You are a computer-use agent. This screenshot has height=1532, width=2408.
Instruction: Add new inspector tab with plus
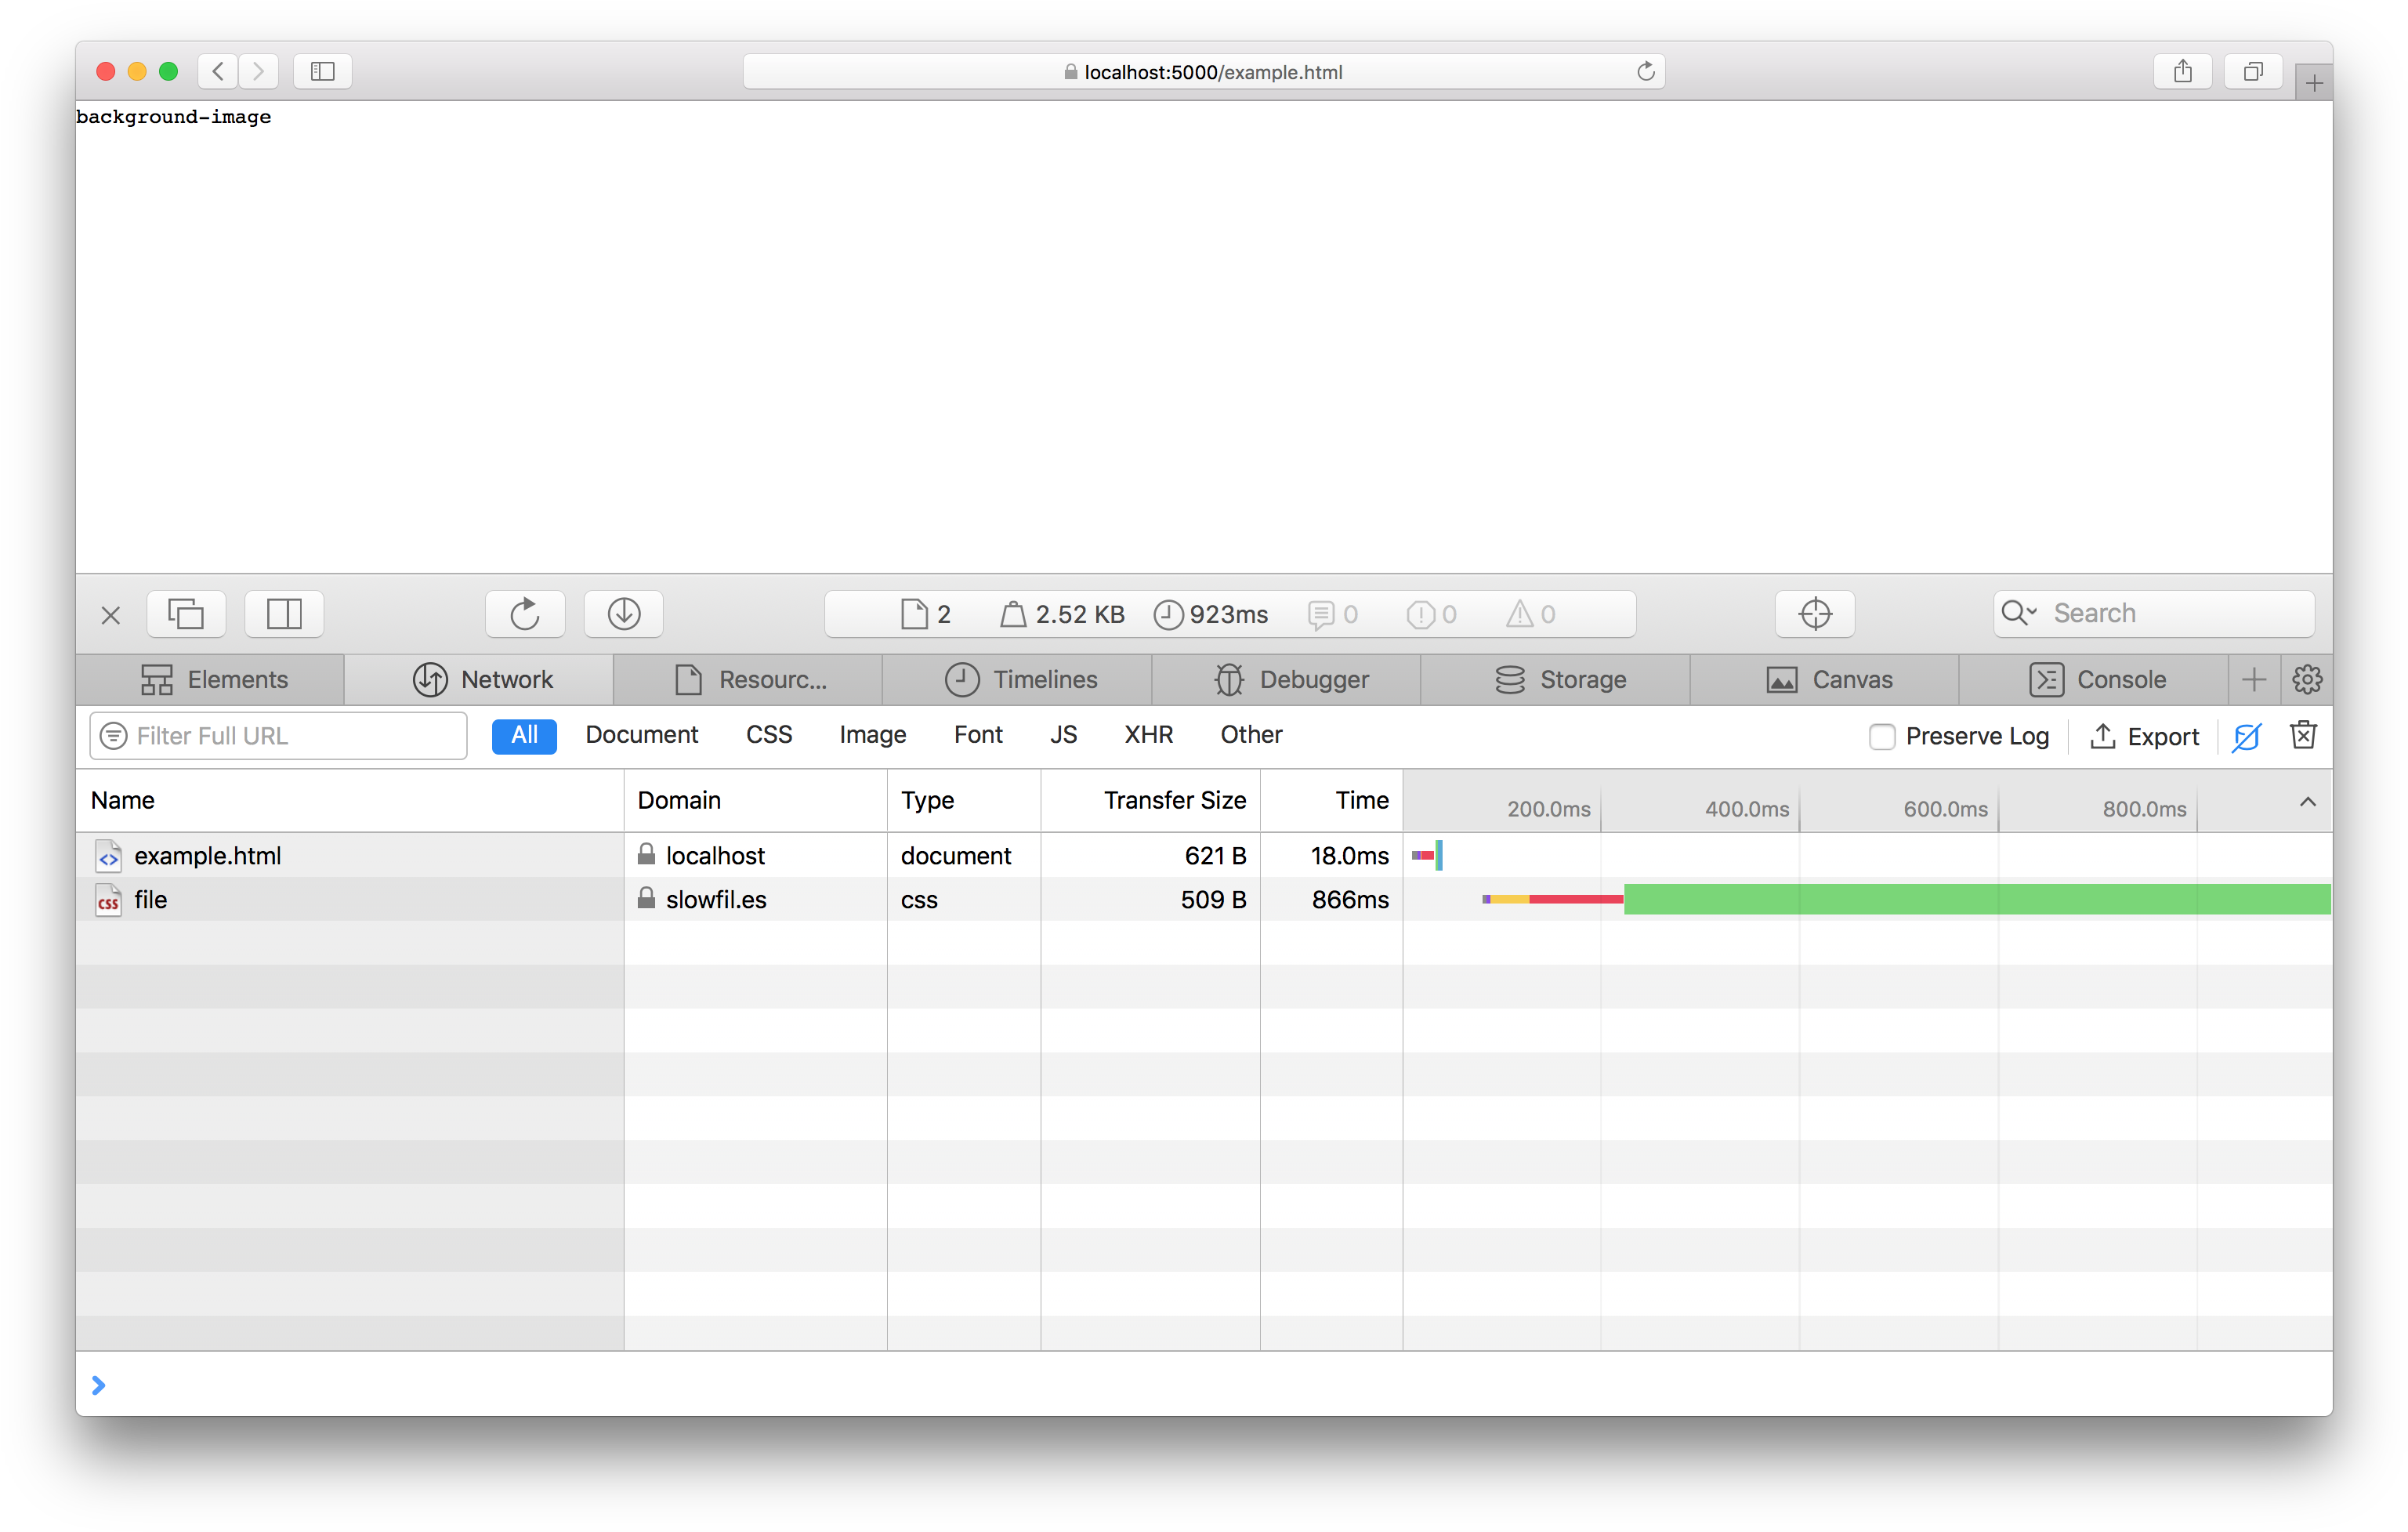(2253, 679)
